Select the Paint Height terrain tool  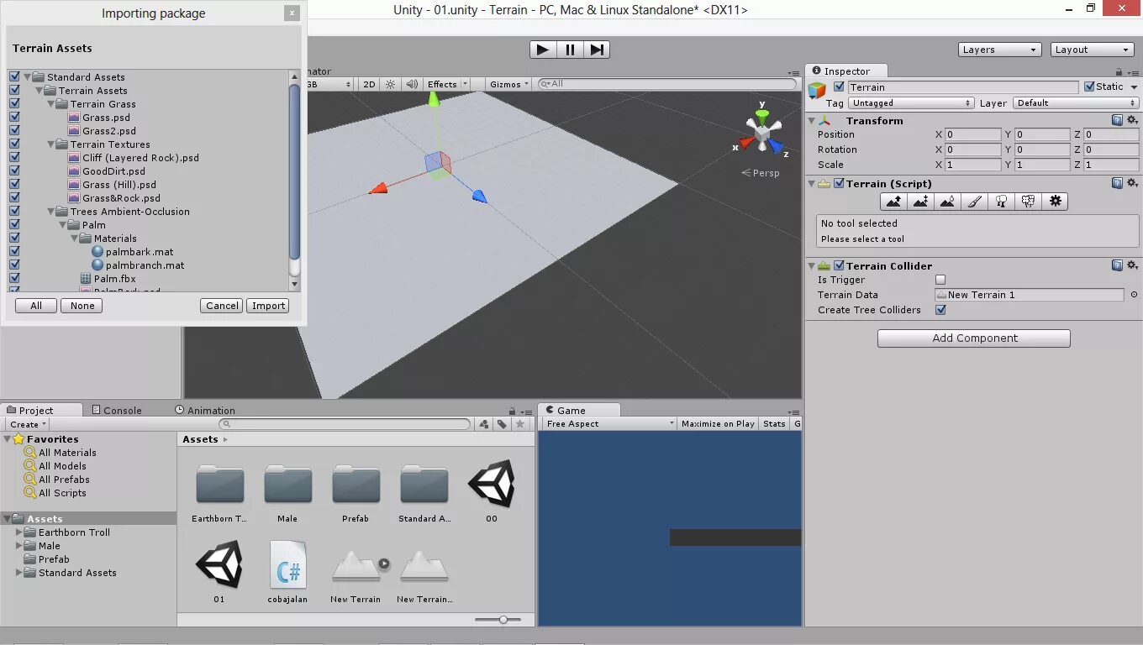tap(921, 202)
